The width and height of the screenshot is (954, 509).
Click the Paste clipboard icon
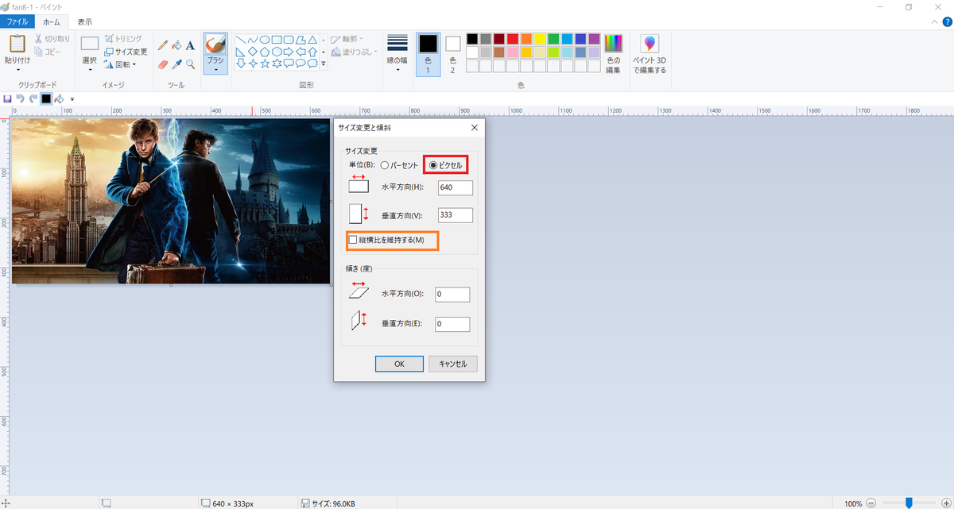click(17, 43)
